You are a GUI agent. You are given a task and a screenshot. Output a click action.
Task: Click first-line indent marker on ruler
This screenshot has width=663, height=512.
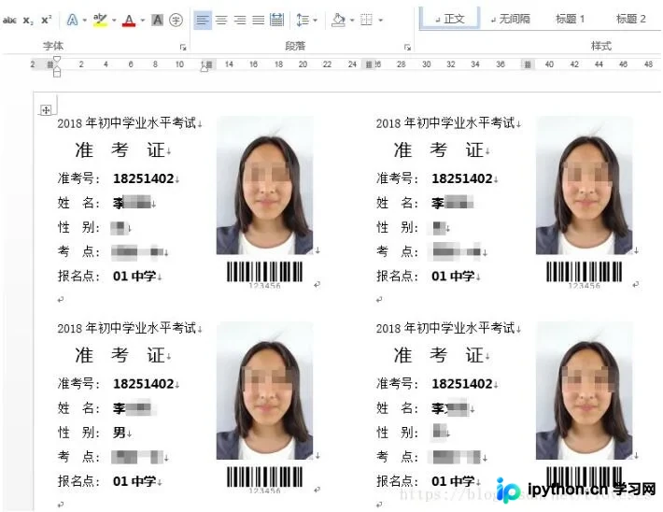[x=57, y=59]
